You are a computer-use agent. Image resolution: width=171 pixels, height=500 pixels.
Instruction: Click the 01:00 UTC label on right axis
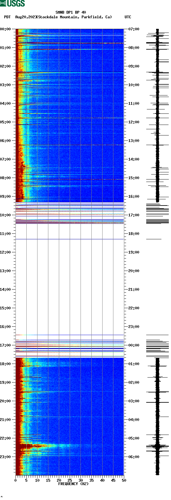134,364
